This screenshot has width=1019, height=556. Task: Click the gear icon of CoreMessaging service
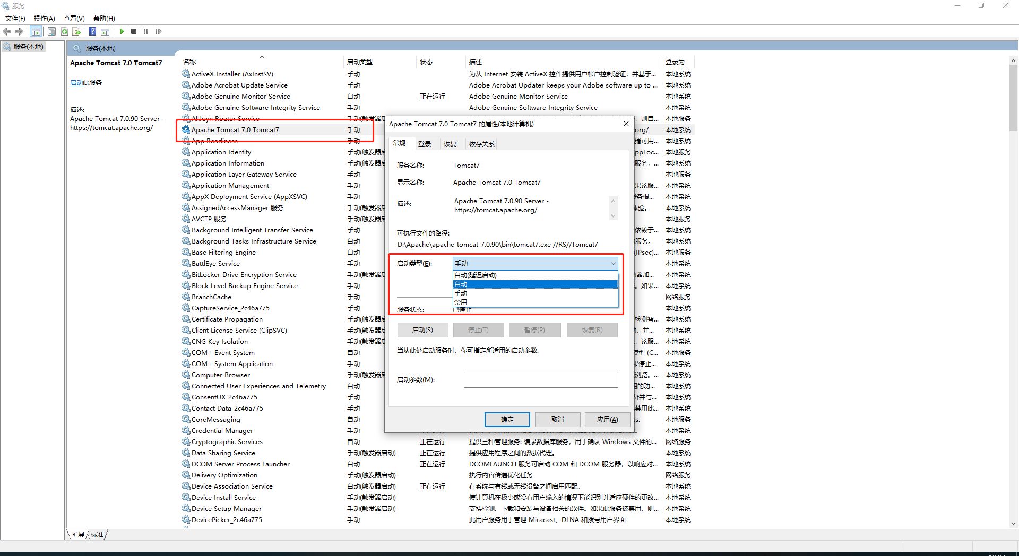(x=186, y=419)
